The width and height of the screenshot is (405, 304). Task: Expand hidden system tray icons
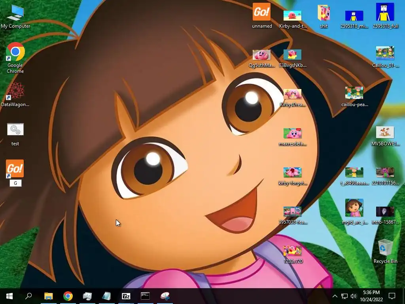pyautogui.click(x=335, y=296)
